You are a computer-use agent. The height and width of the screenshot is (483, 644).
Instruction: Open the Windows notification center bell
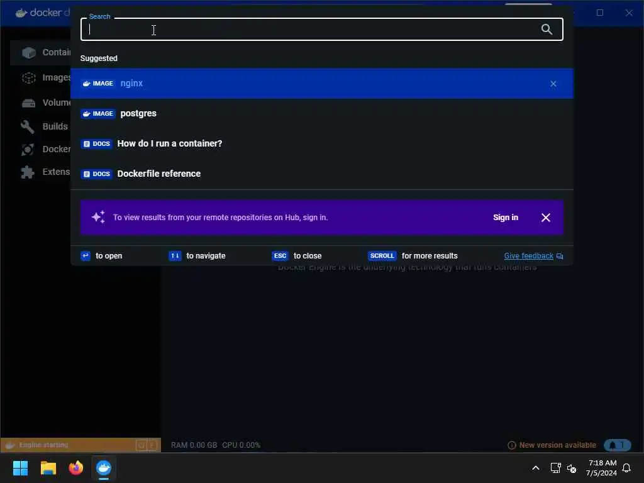point(626,468)
